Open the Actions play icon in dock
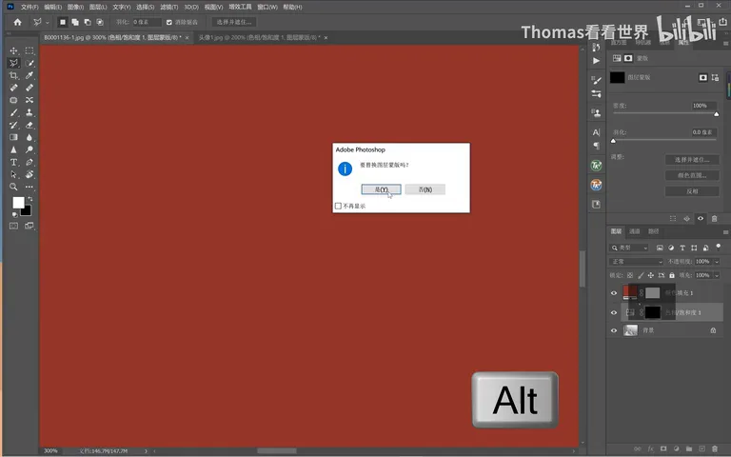The height and width of the screenshot is (457, 731). tap(596, 61)
